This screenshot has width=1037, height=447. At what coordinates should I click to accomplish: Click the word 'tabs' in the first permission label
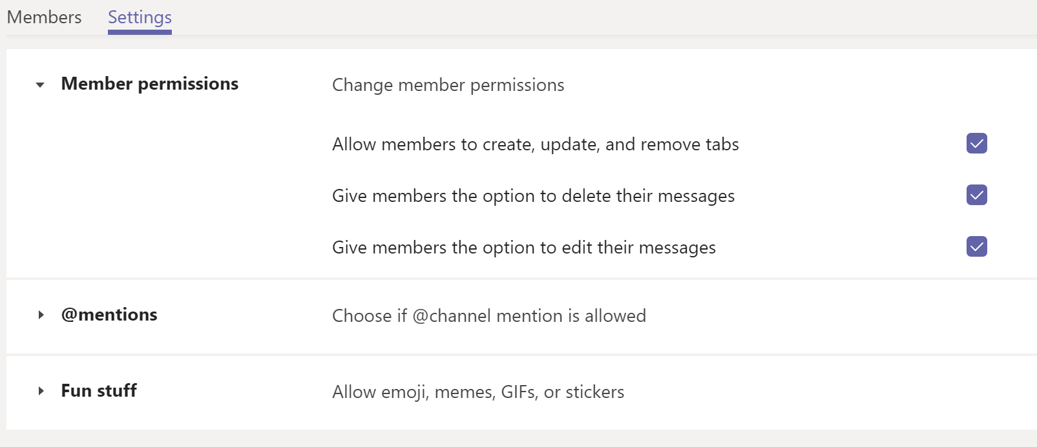(x=722, y=144)
